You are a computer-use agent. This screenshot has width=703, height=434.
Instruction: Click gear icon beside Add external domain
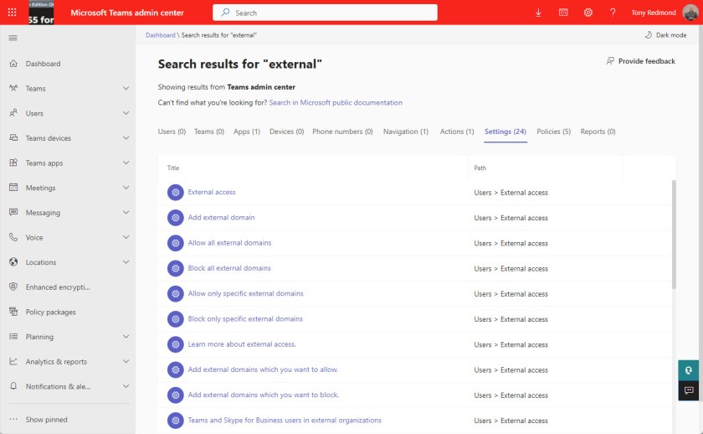[176, 218]
